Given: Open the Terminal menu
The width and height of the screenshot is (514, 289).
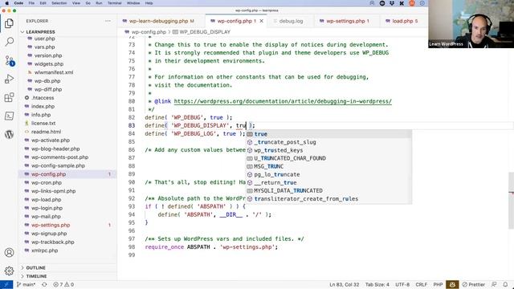Looking at the screenshot, I should tap(114, 3).
